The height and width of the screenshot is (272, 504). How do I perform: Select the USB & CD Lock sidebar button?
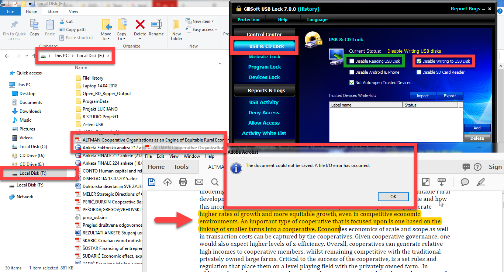[x=265, y=46]
